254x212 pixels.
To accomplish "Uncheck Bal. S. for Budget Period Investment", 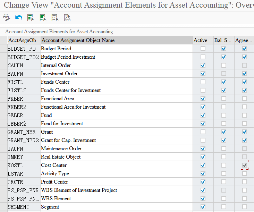I will click(224, 57).
